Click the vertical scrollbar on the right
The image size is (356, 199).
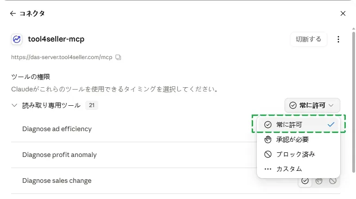click(x=354, y=102)
